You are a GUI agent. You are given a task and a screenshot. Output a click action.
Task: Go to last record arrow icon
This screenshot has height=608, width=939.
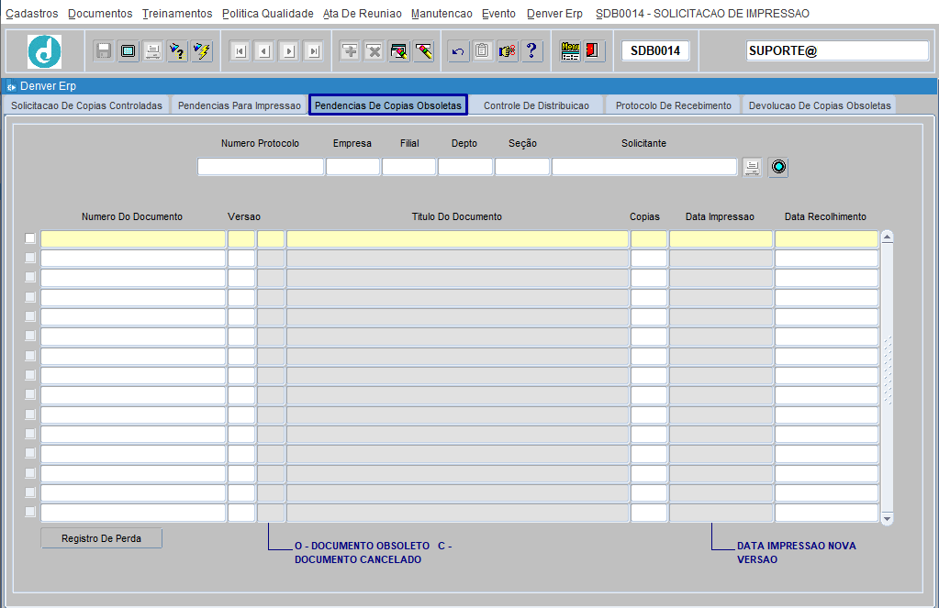pos(313,50)
